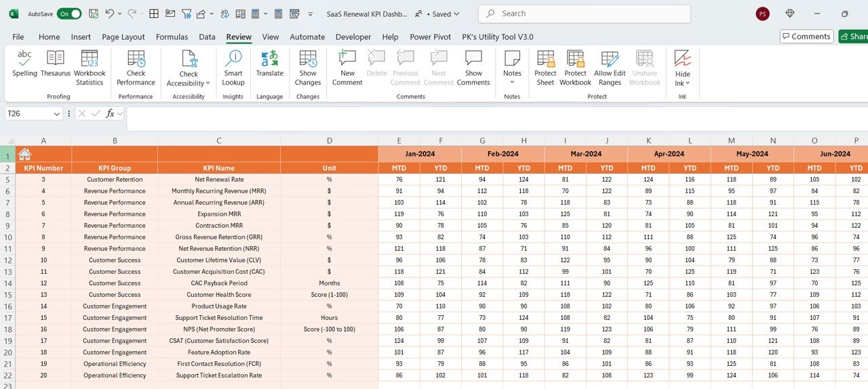This screenshot has width=868, height=389.
Task: Click Protect Sheet
Action: click(545, 68)
